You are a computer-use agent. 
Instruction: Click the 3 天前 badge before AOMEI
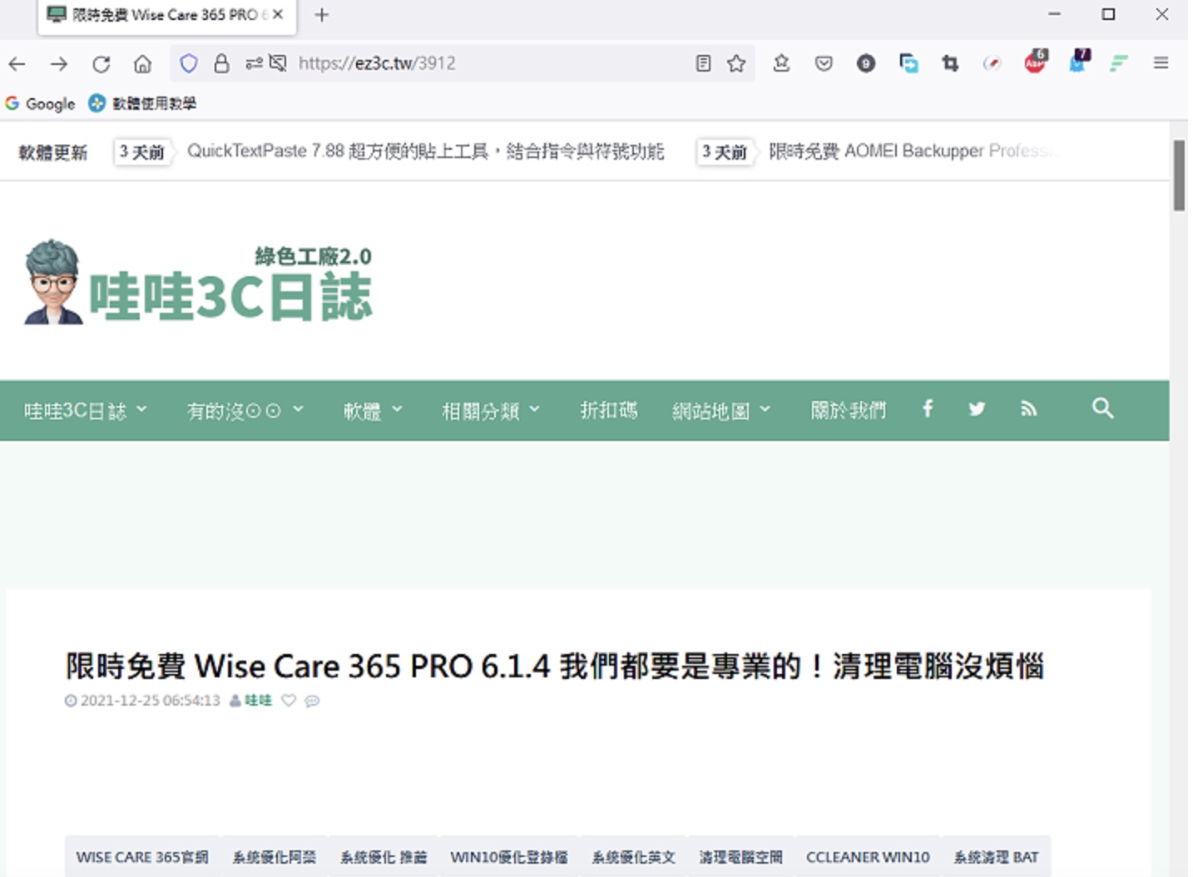pyautogui.click(x=725, y=152)
